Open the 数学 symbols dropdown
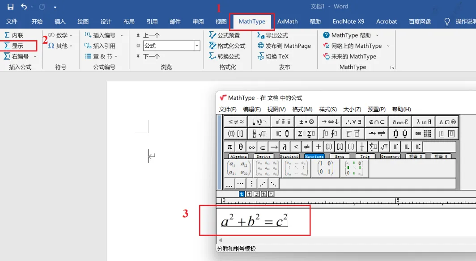Screen dimensions: 476x261 (60, 35)
